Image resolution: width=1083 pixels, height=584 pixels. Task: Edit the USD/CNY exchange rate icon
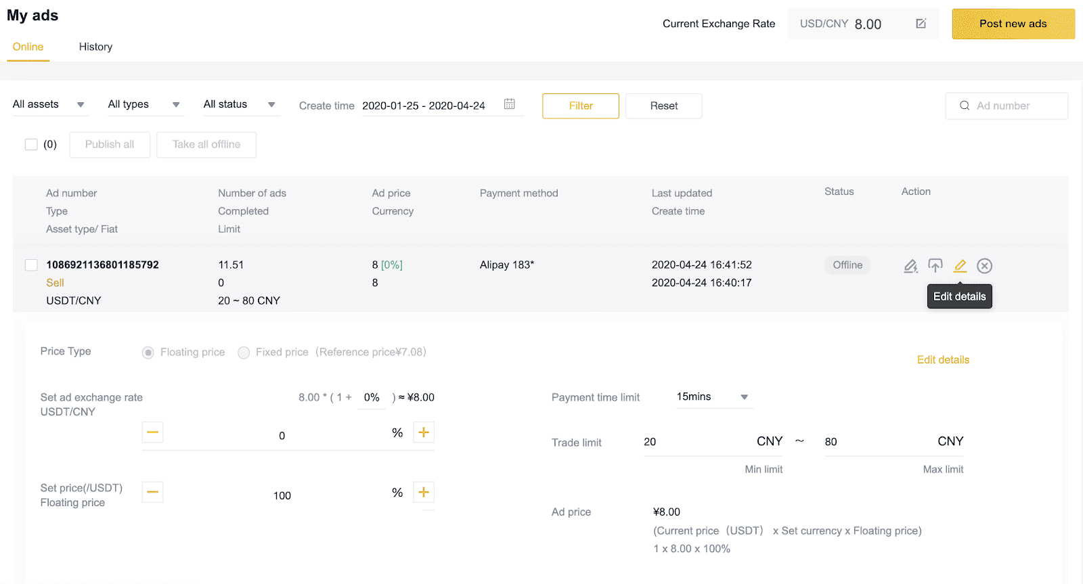[x=921, y=24]
